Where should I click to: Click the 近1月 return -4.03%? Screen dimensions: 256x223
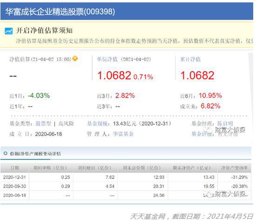pos(39,95)
